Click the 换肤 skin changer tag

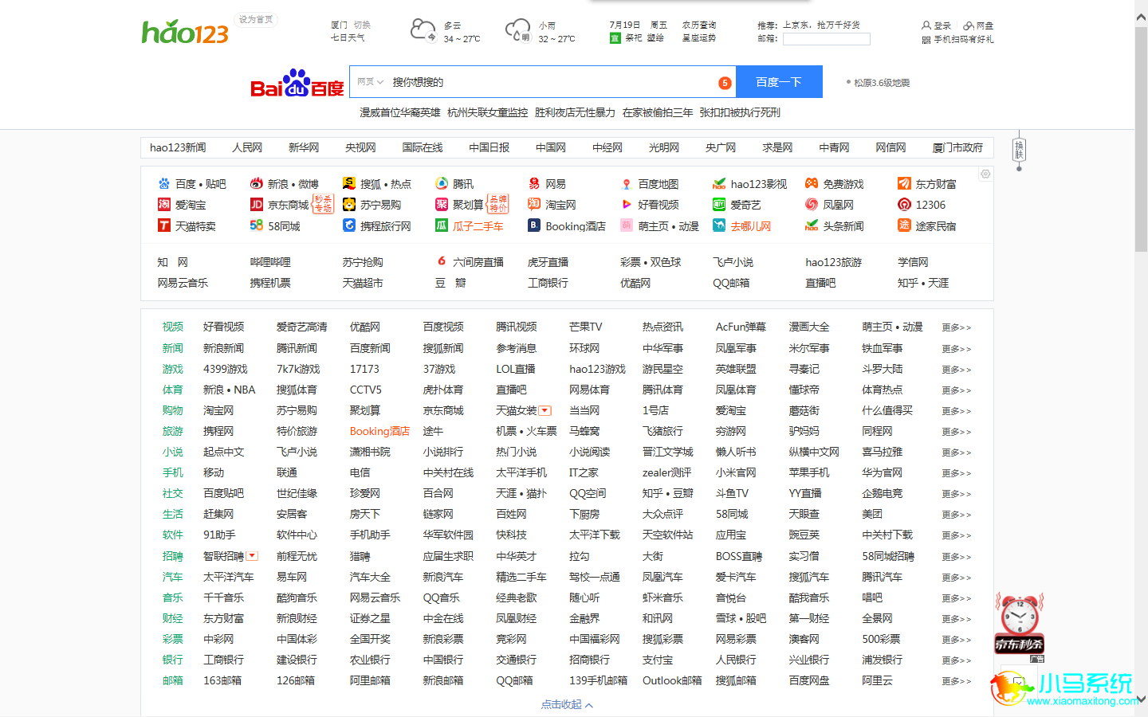click(1019, 149)
